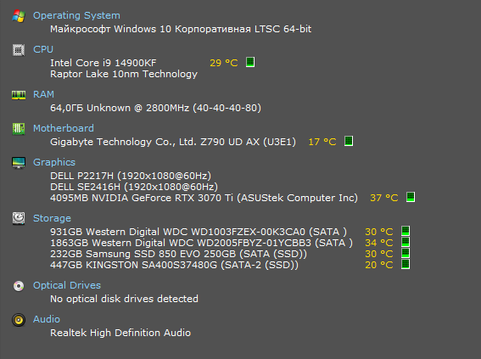Screen dimensions: 481x359
Task: Select Raptor Lake 10nm Technology text
Action: point(124,74)
